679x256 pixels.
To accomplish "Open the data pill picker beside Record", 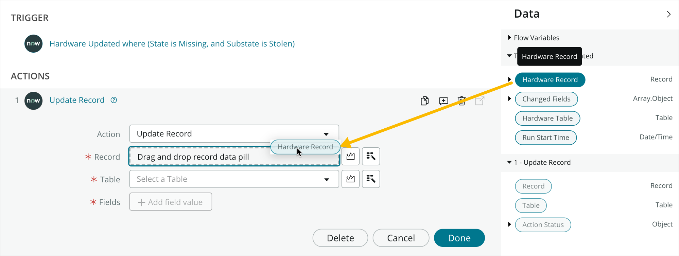I will tap(370, 156).
